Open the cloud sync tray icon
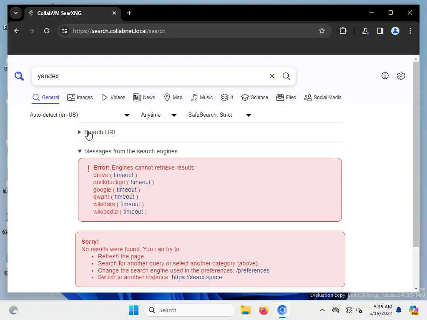Screen dimensions: 427x320 coord(336,310)
